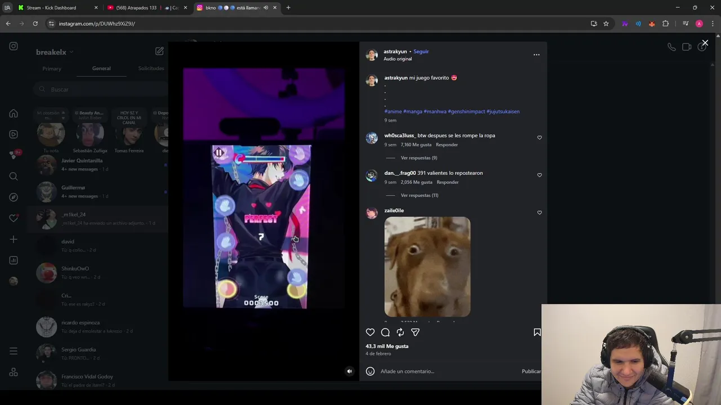Screen dimensions: 721x405
Task: Open the More hamburger menu in sidebar
Action: [x=14, y=351]
